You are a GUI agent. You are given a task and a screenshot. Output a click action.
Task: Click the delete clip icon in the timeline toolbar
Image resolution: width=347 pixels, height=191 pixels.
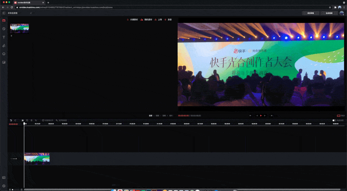32,120
